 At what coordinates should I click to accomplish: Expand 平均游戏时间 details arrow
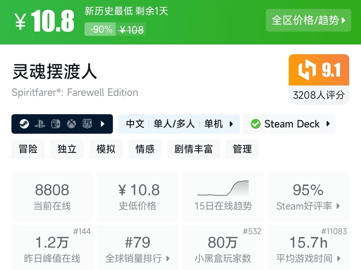point(339,259)
